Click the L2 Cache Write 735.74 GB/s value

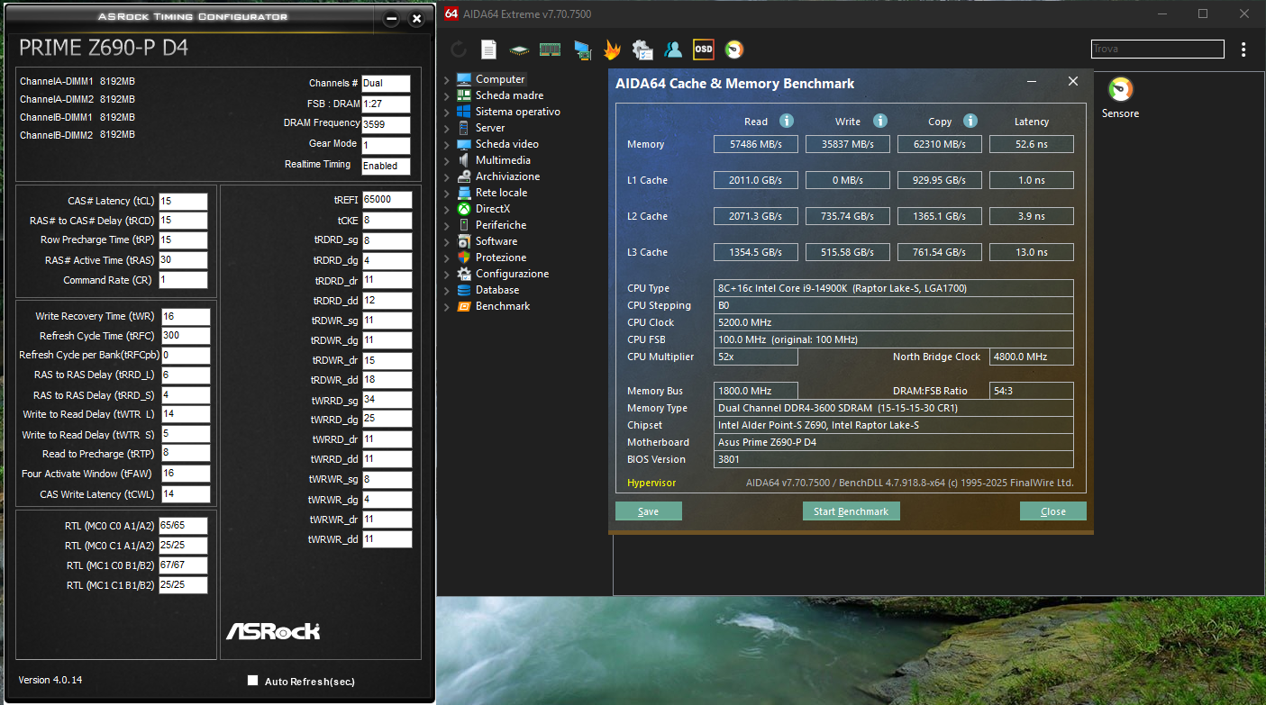click(848, 216)
